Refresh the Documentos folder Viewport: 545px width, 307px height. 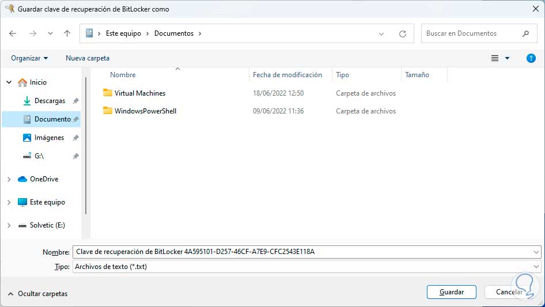click(x=403, y=34)
